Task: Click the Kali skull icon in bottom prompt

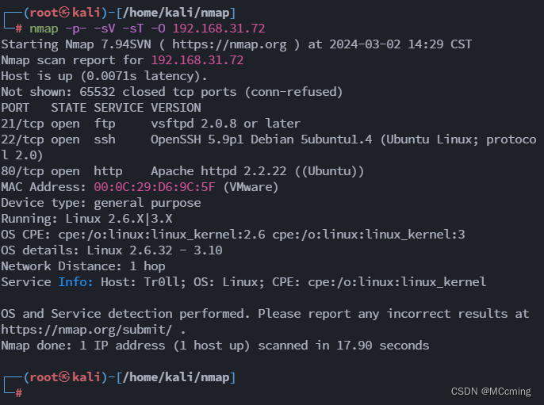Action: [64, 377]
